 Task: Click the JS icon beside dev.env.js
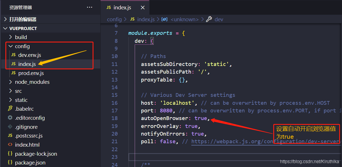[x=13, y=55]
